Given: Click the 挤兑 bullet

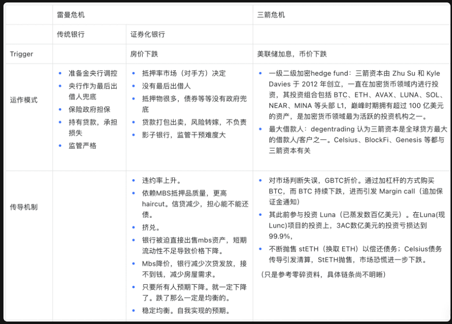Looking at the screenshot, I should click(151, 228).
